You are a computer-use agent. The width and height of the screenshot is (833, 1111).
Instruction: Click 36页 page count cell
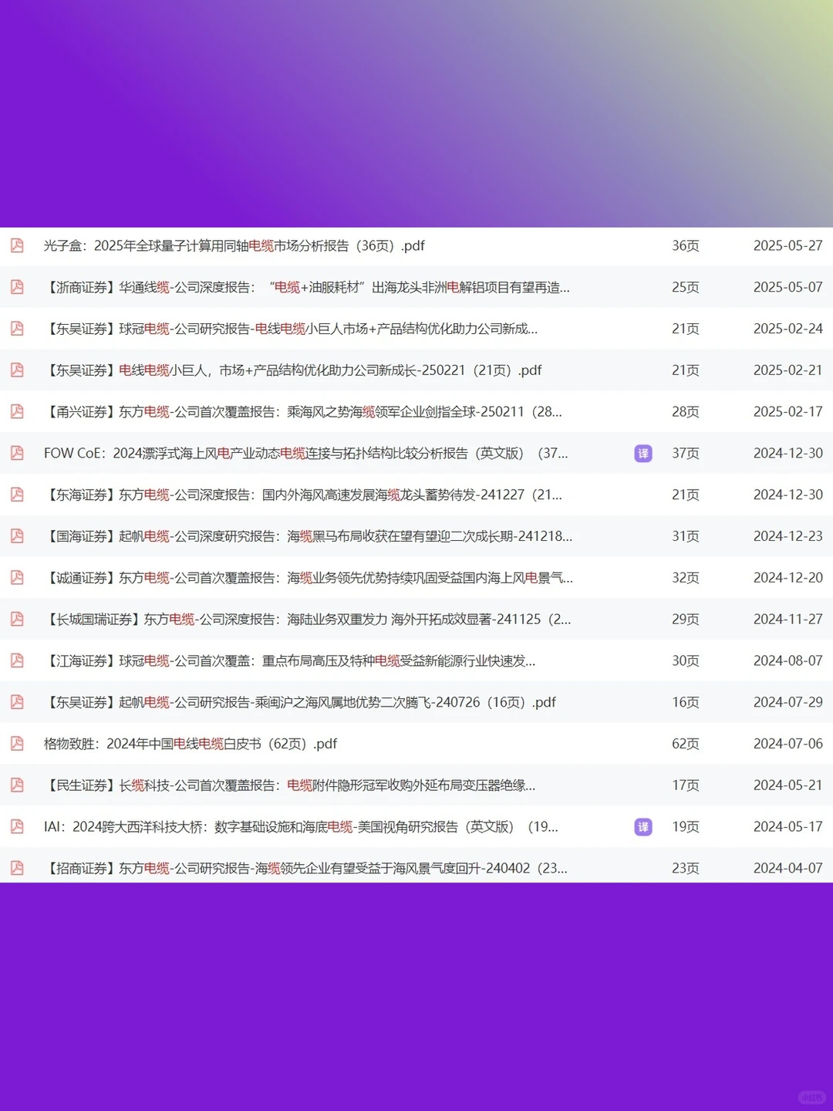(x=686, y=245)
